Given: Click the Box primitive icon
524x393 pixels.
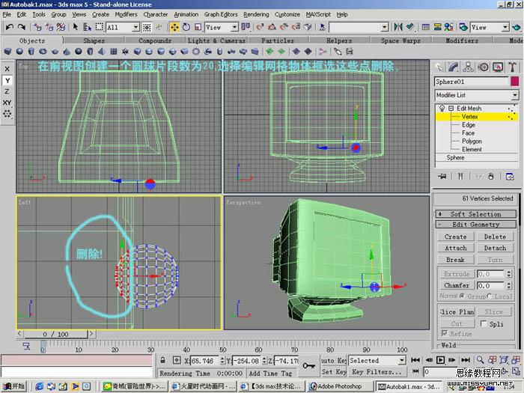Looking at the screenshot, I should tap(8, 52).
